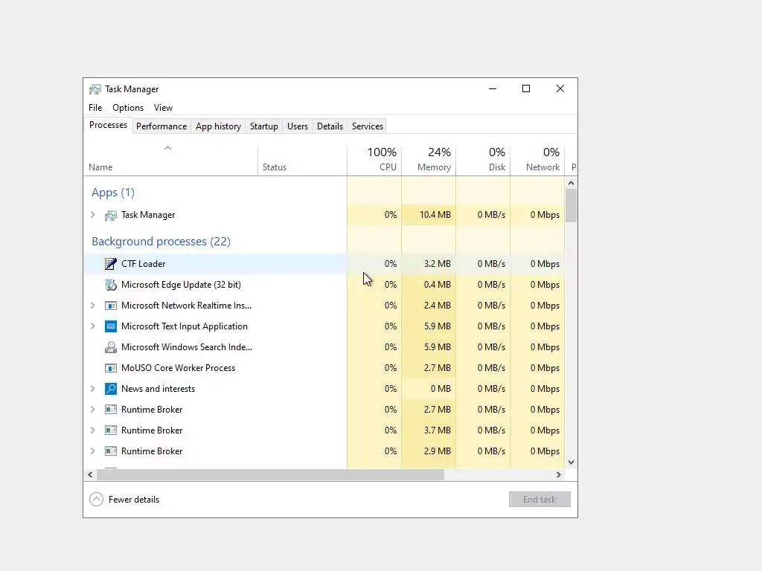Select the Processes tab
Screen dimensions: 762x571
click(x=108, y=125)
